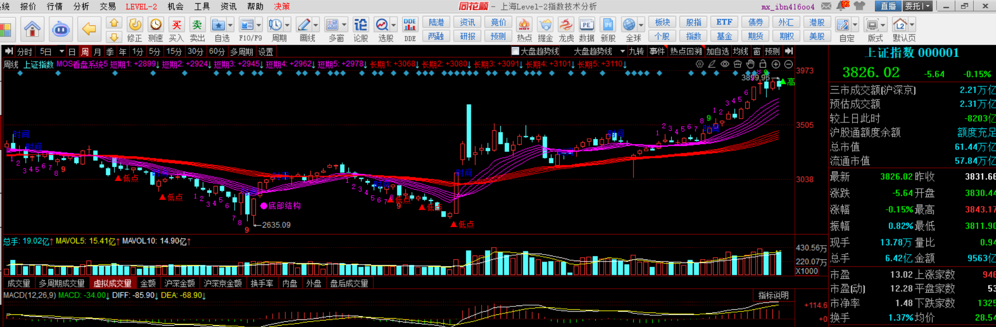Viewport: 996px width, 327px height.
Task: Open the 新股 IPO icon
Action: pos(607,24)
